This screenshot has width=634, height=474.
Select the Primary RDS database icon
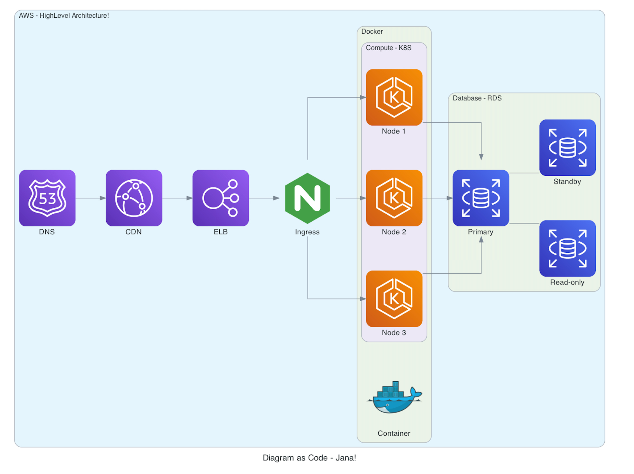pyautogui.click(x=481, y=198)
